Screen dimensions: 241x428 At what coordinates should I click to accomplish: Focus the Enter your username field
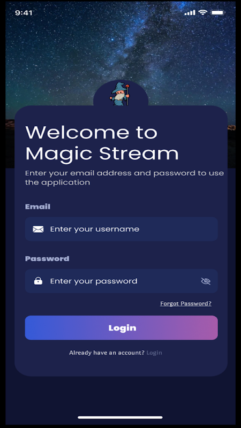tap(122, 229)
